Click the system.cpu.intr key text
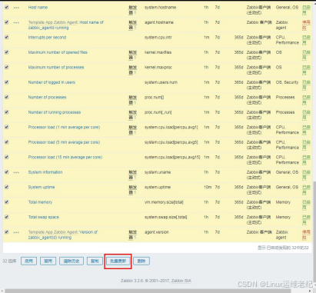The width and height of the screenshot is (316, 293). pyautogui.click(x=158, y=38)
